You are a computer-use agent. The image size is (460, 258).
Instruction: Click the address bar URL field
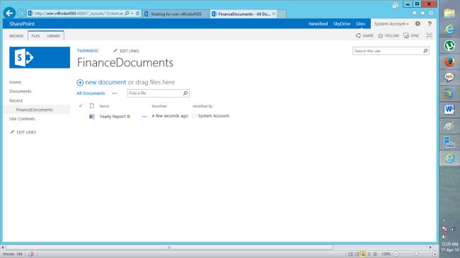[x=79, y=13]
